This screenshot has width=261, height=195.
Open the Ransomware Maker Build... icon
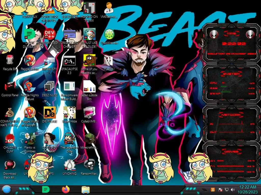click(70, 86)
